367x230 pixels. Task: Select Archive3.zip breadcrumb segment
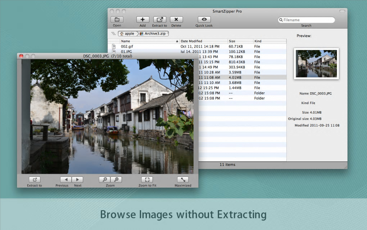click(153, 34)
